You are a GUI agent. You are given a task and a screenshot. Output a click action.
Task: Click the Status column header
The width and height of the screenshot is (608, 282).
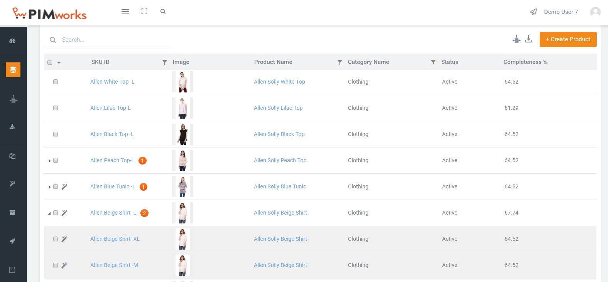(x=450, y=62)
